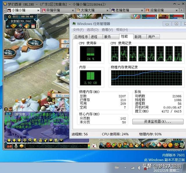This screenshot has height=173, width=186.
Task: Click the peach icon in game bar
Action: click(159, 145)
